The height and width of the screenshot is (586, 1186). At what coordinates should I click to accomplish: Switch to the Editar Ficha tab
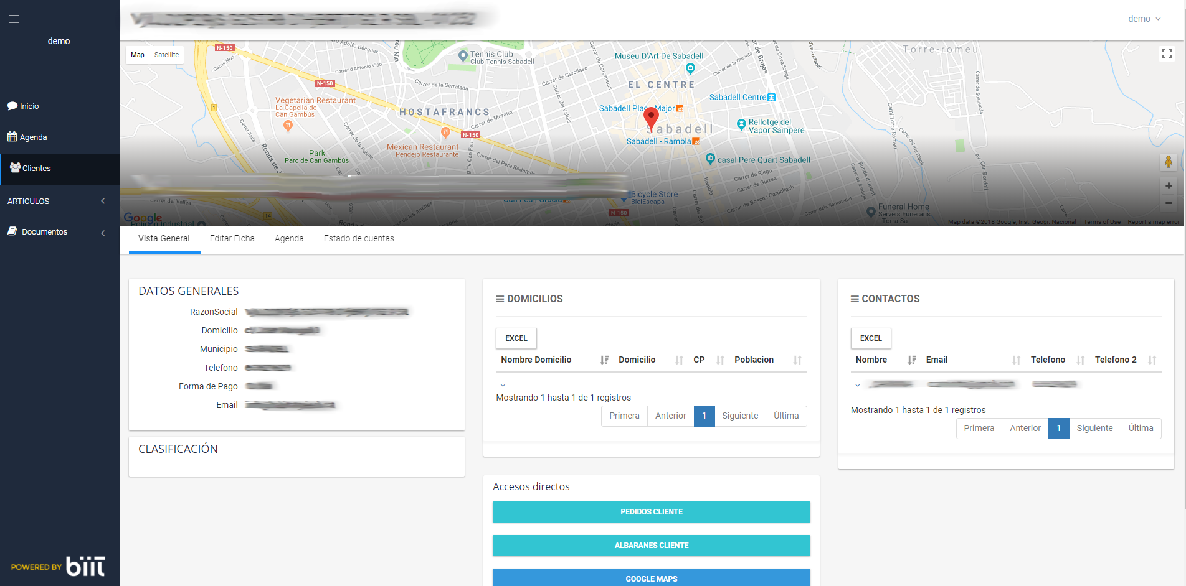(x=232, y=238)
